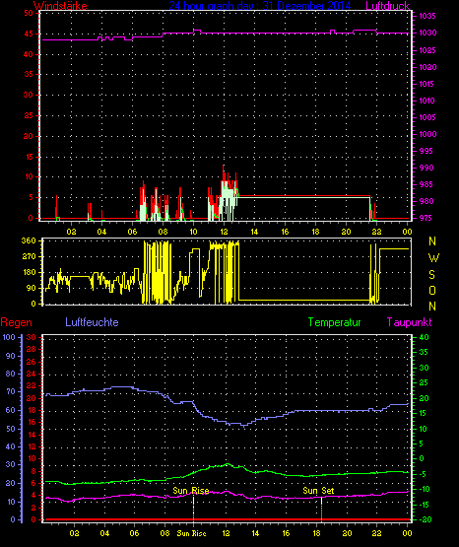Click the 50 value on Windstärke axis
Screen dimensions: 459x547
[29, 13]
